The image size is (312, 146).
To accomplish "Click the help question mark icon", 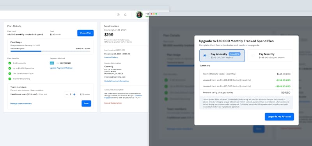I will click(118, 15).
